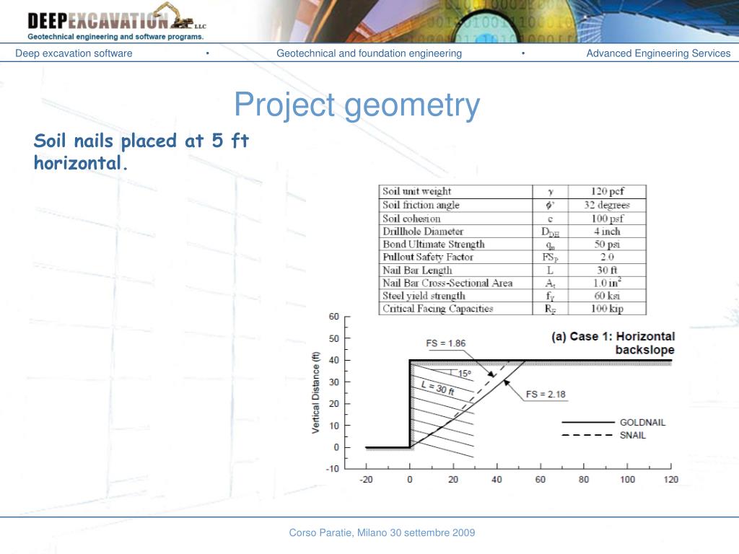
Task: Select the '120 pcf' table value
Action: click(607, 191)
